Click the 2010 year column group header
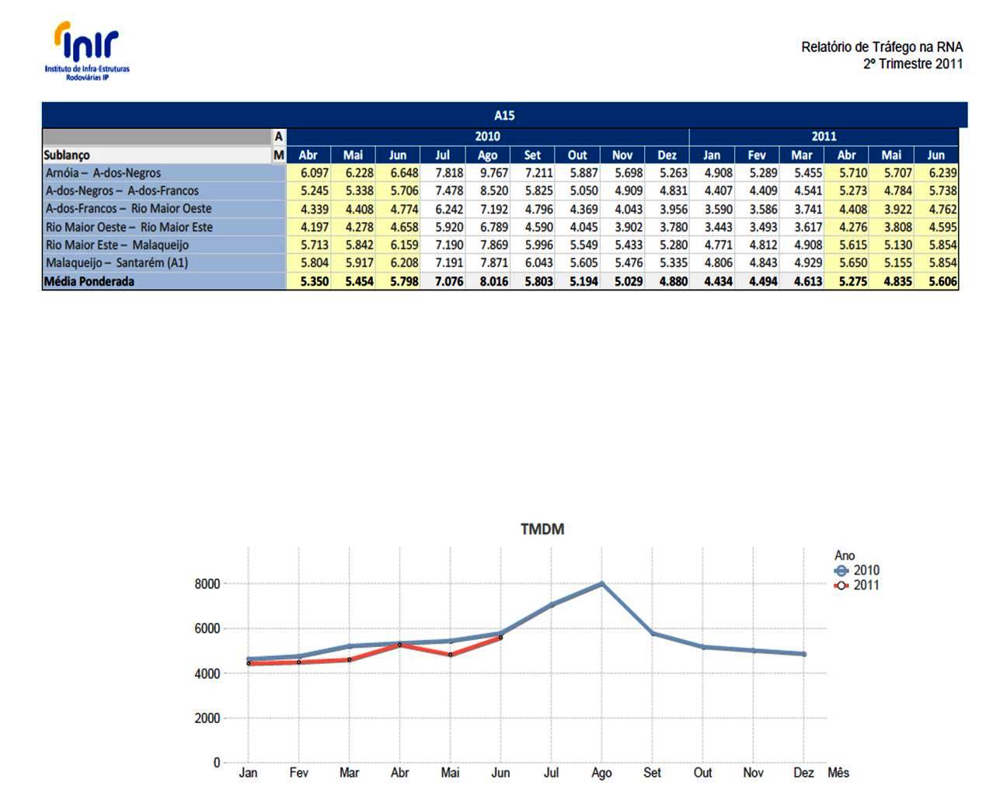This screenshot has height=800, width=993. [x=487, y=137]
